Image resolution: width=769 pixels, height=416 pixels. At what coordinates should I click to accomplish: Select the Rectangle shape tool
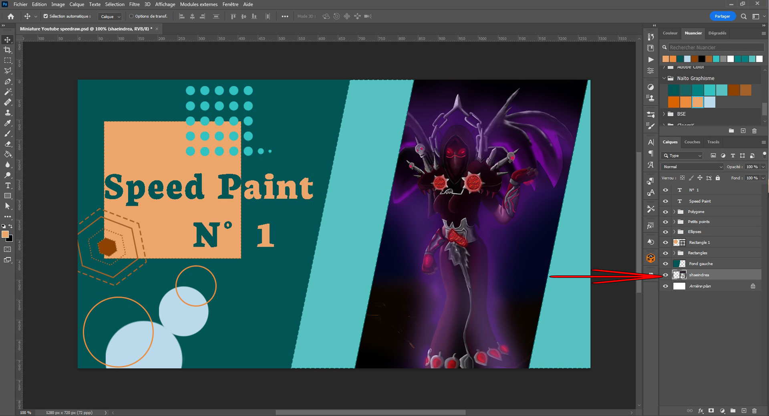[8, 196]
